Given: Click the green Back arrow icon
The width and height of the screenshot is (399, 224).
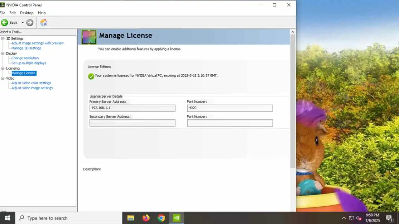Looking at the screenshot, I should [x=4, y=22].
